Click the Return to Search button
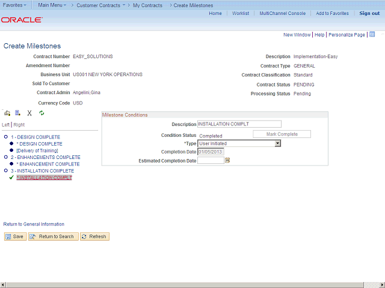 [54, 236]
